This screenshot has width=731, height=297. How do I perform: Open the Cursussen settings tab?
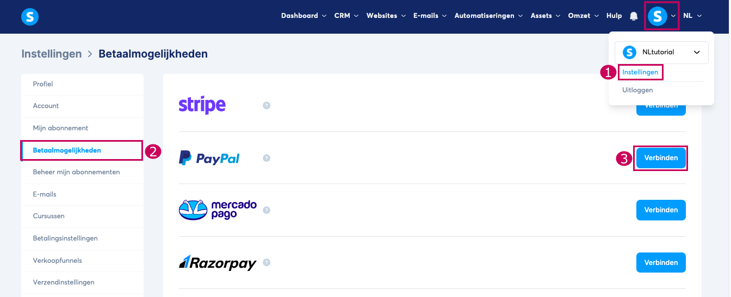pos(82,216)
